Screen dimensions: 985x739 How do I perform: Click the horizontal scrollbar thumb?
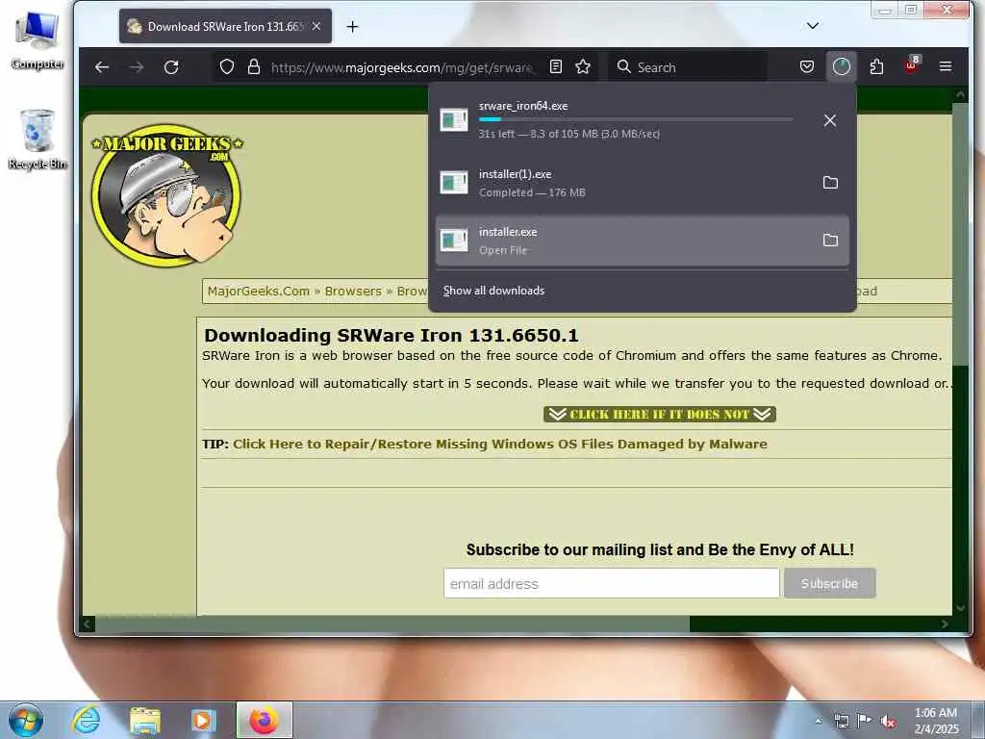pos(392,624)
